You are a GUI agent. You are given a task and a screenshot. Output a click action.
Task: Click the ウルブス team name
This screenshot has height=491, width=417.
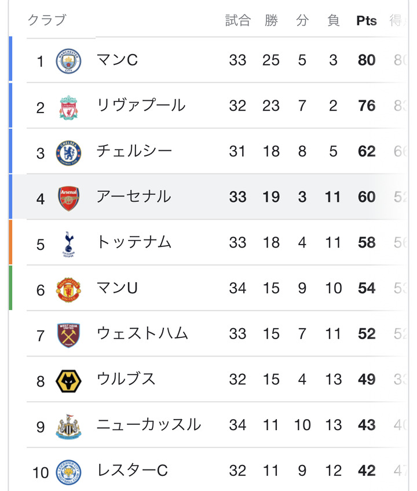point(126,379)
